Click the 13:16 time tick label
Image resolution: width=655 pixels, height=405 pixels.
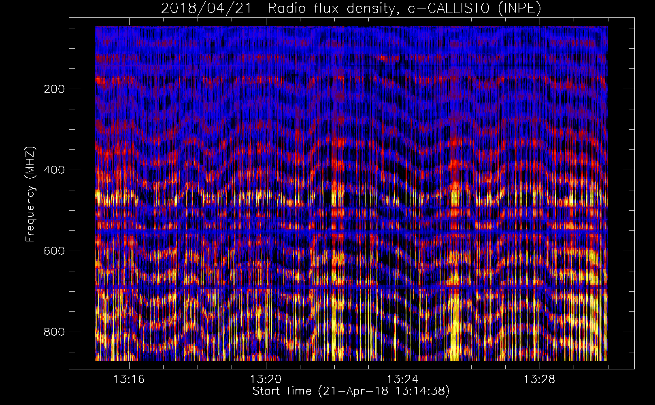point(129,379)
